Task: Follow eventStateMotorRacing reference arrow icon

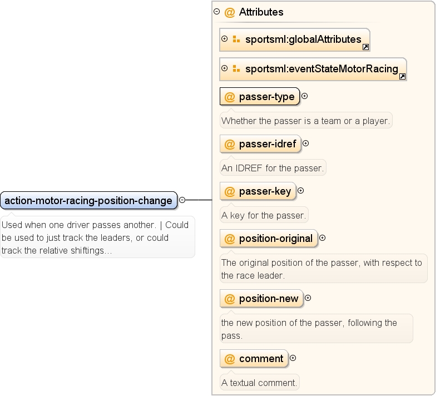Action: [x=402, y=76]
